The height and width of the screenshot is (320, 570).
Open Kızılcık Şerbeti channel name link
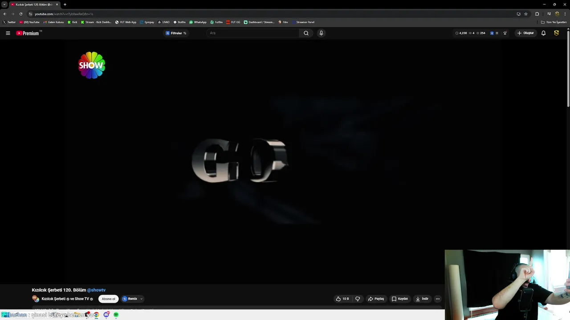[53, 299]
